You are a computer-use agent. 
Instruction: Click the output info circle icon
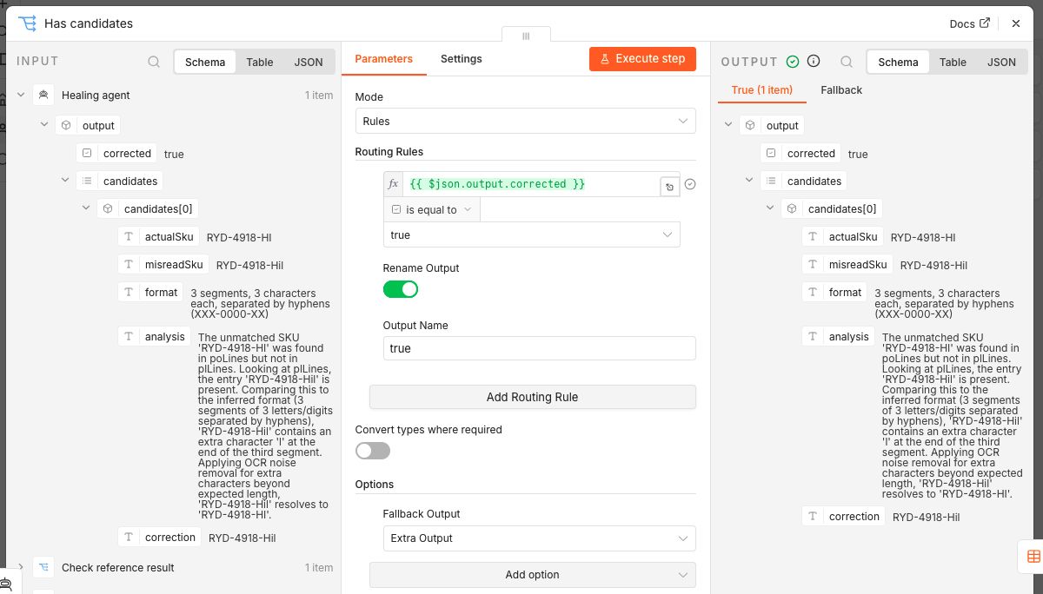(x=814, y=62)
